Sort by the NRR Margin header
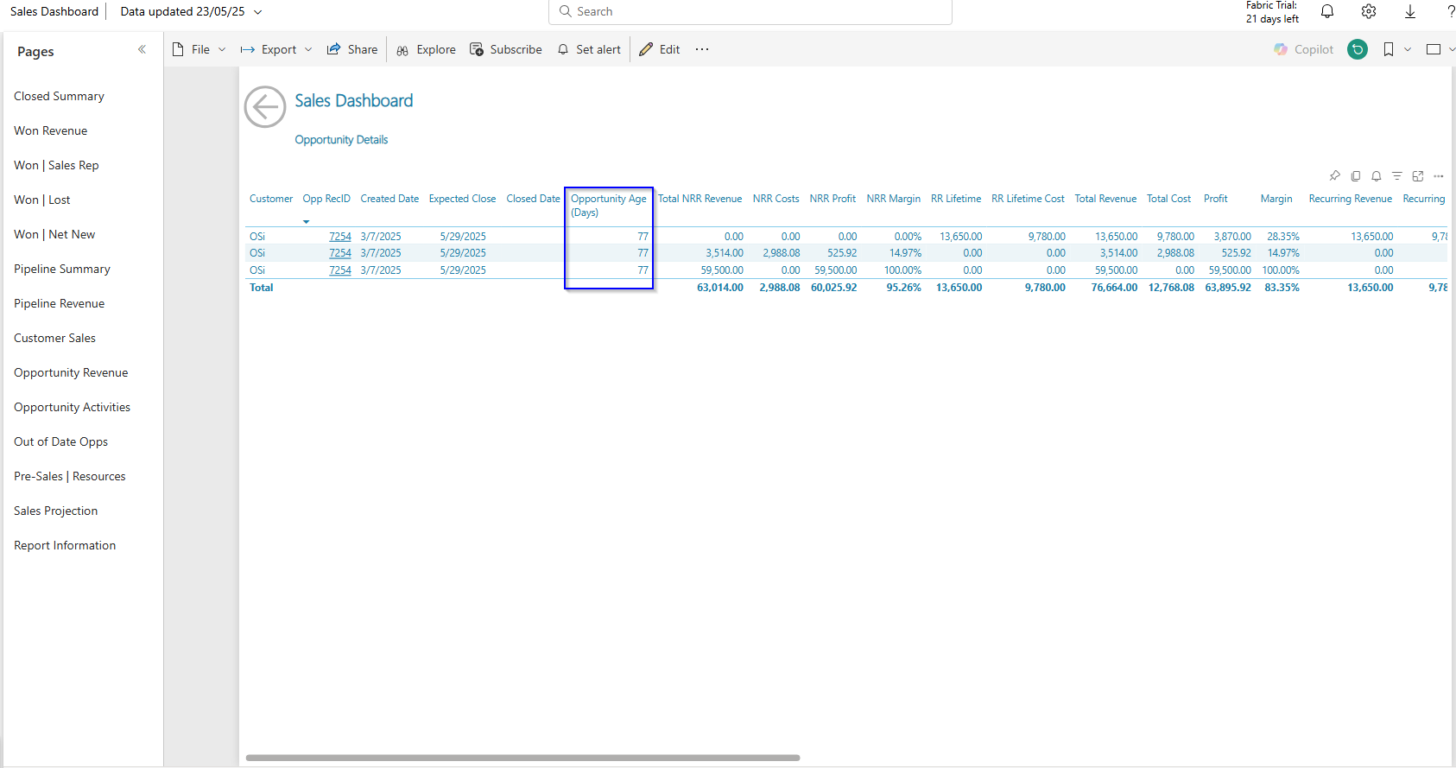Viewport: 1456px width, 768px height. coord(893,199)
